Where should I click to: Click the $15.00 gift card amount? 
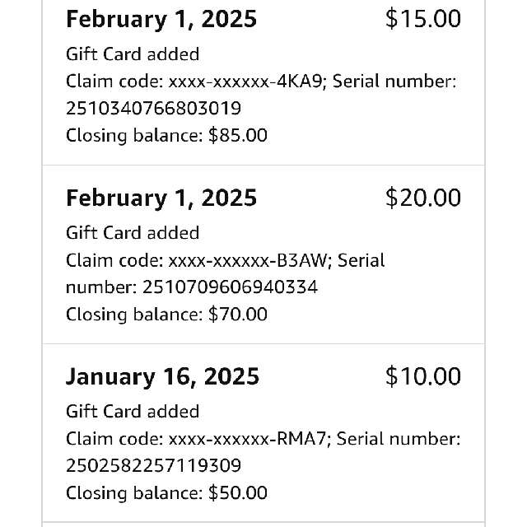tap(423, 19)
